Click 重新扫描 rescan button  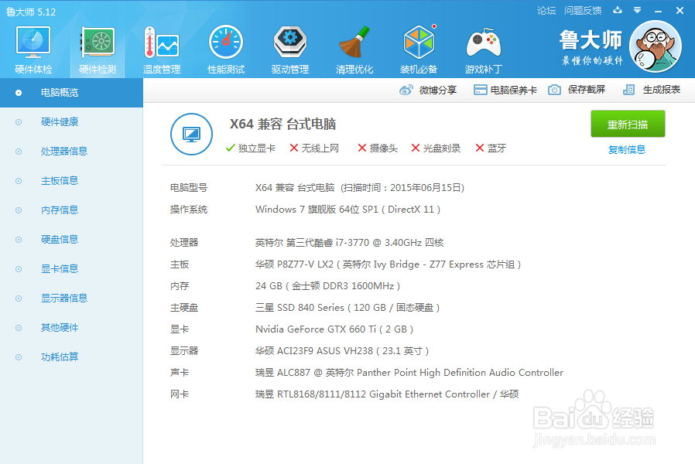[628, 124]
